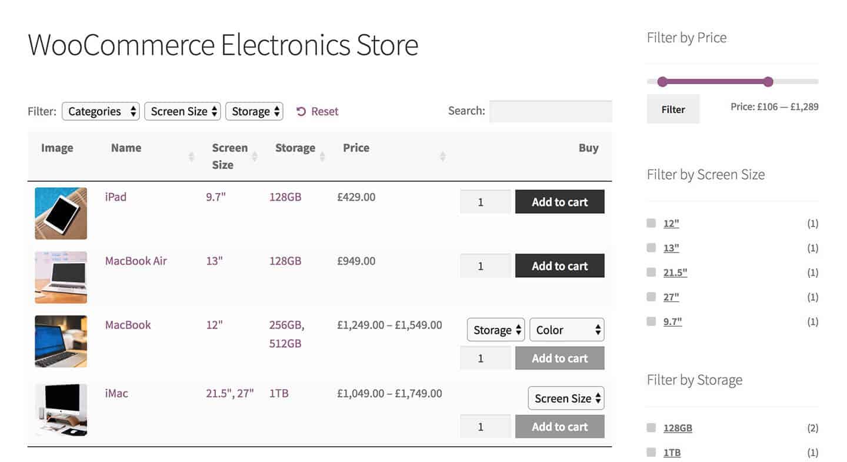Open the Categories filter dropdown
Image resolution: width=847 pixels, height=462 pixels.
tap(101, 111)
